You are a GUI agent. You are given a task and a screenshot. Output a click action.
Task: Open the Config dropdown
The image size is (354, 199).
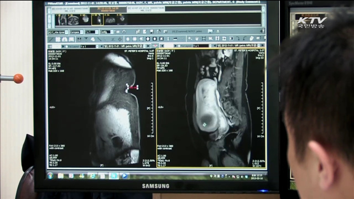(107, 32)
